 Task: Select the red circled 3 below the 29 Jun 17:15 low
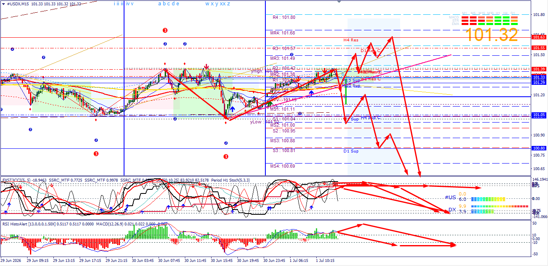click(96, 154)
